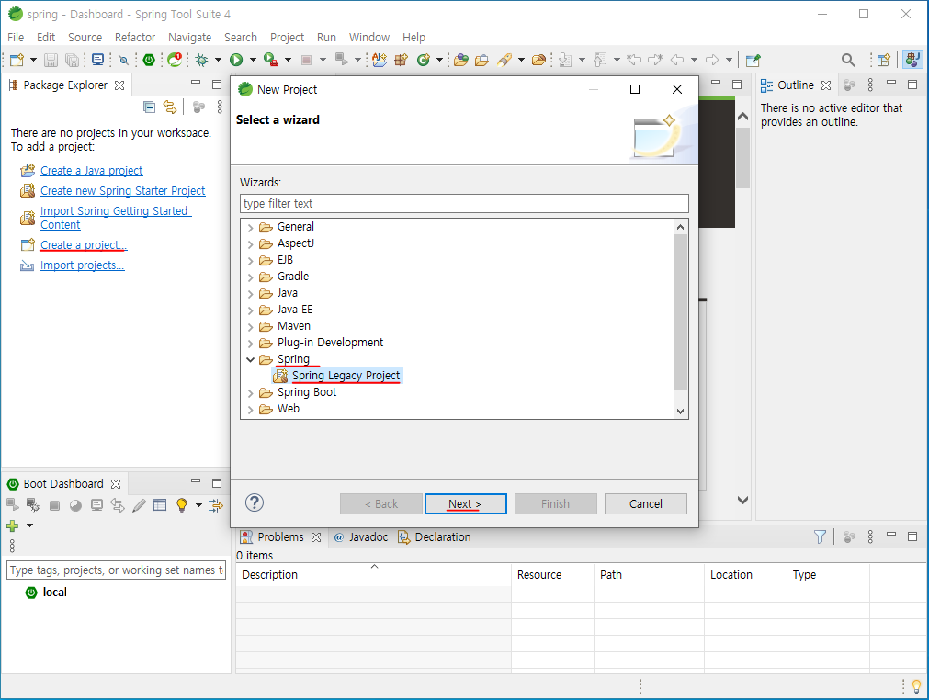
Task: Expand the Maven wizard folder
Action: pos(250,327)
